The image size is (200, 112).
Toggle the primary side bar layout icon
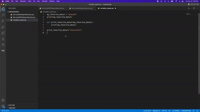(189, 4)
